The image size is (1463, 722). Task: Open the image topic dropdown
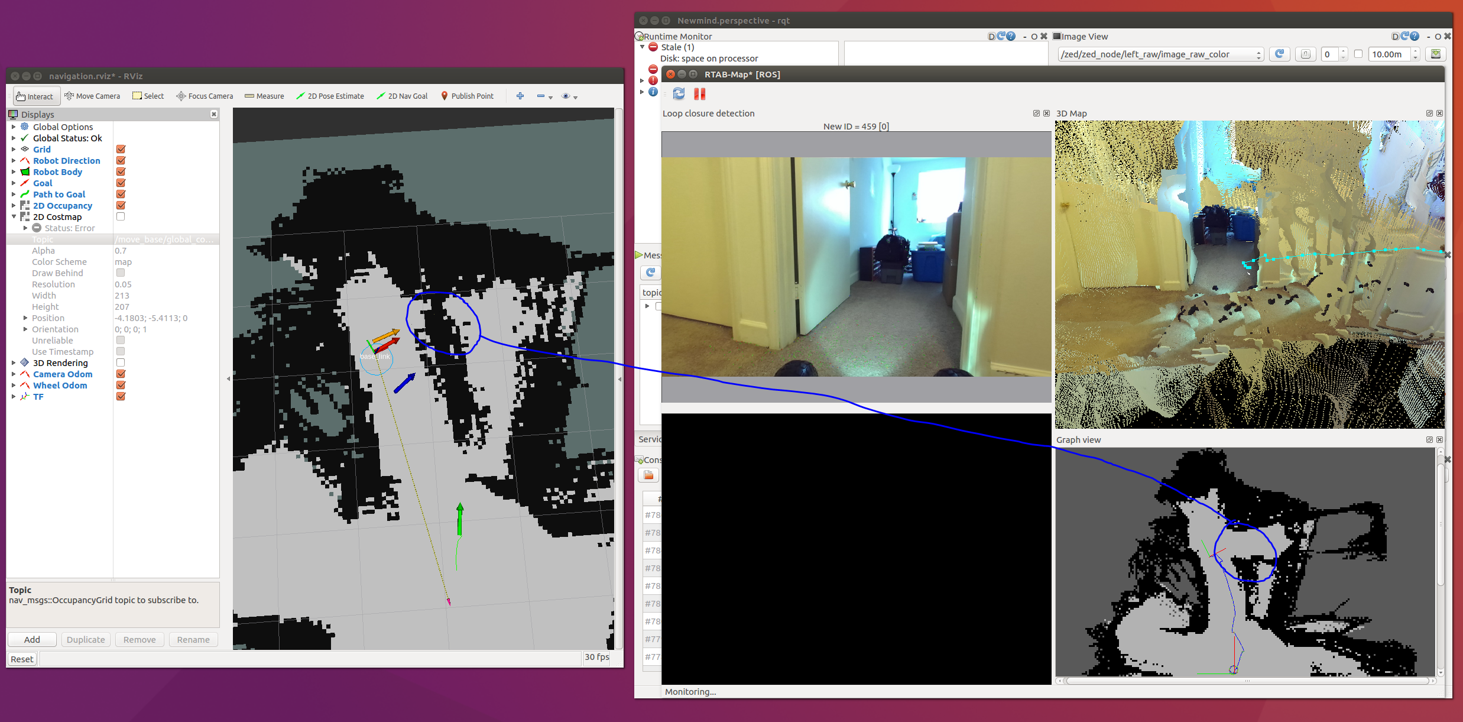coord(1258,54)
